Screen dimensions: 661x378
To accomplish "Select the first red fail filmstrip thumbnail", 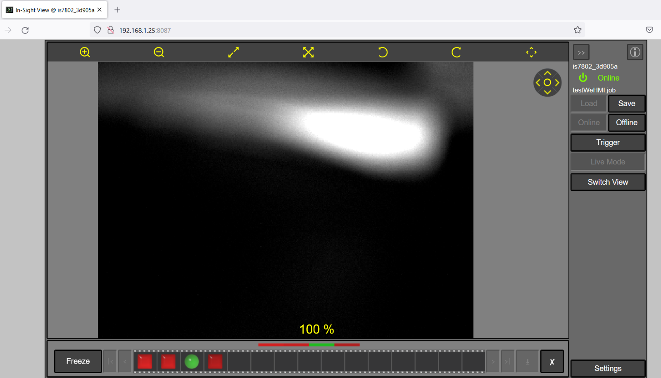I will tap(145, 361).
